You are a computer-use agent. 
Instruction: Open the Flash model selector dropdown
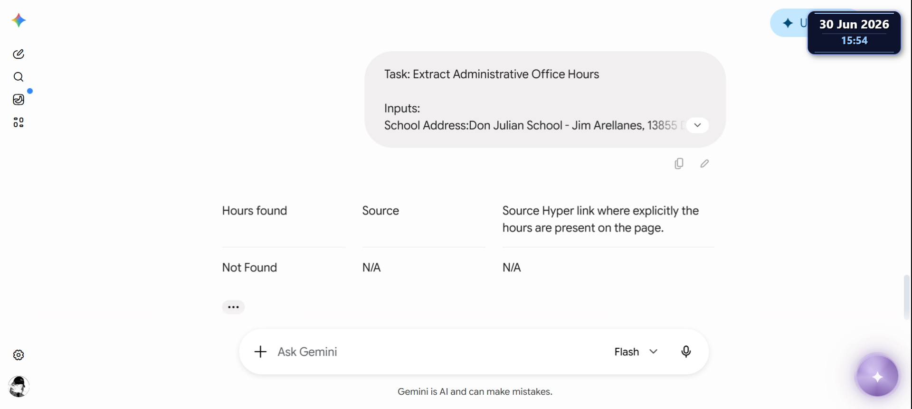(636, 352)
